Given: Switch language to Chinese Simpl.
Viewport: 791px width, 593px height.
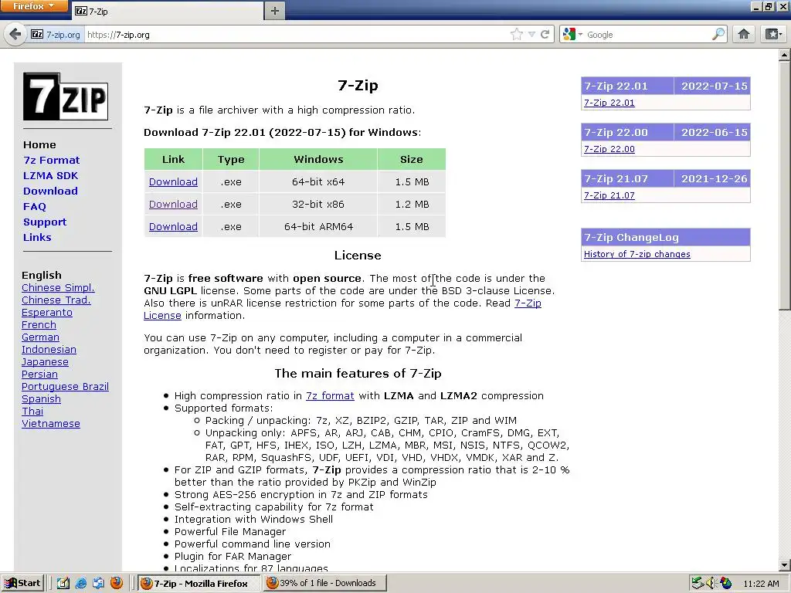Looking at the screenshot, I should click(58, 287).
